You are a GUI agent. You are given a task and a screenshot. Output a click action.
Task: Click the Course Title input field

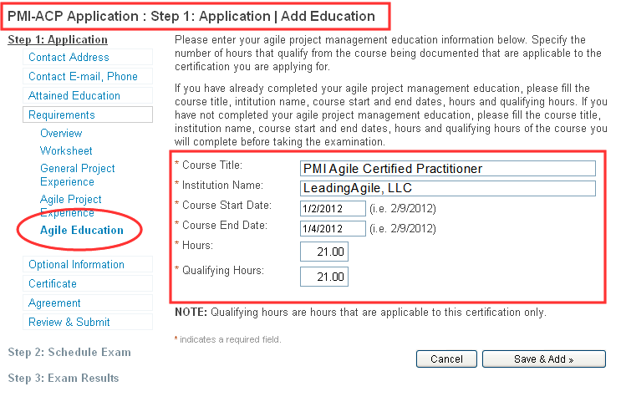pos(447,168)
